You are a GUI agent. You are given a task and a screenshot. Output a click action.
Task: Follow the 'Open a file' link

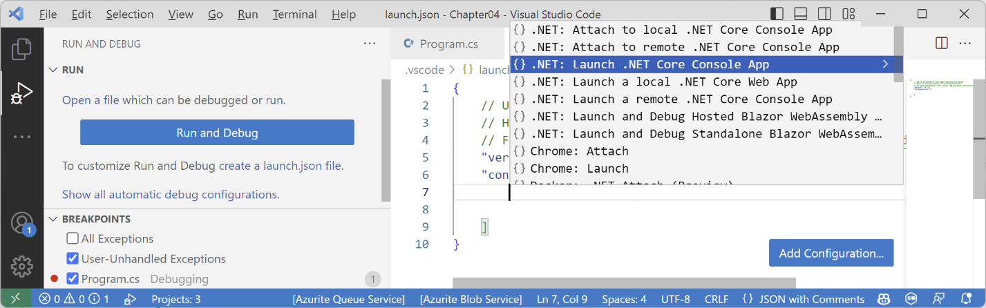pyautogui.click(x=91, y=100)
